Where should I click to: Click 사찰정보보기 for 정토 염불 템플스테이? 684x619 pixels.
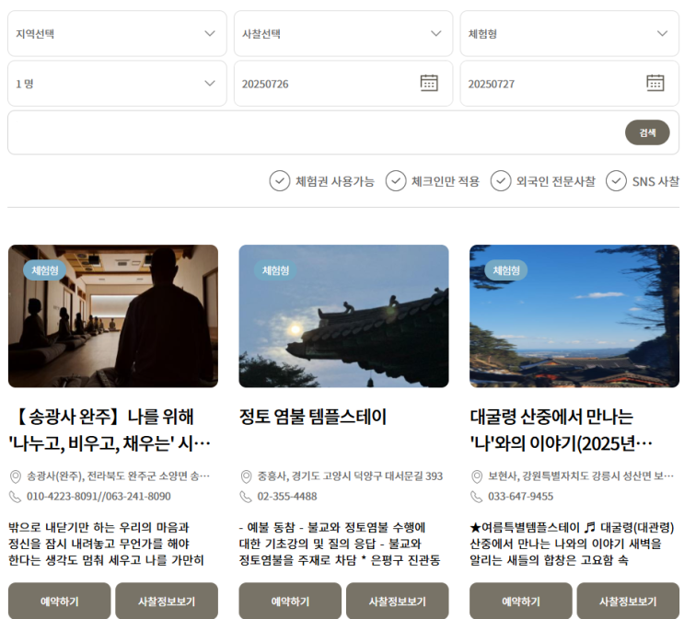point(398,602)
